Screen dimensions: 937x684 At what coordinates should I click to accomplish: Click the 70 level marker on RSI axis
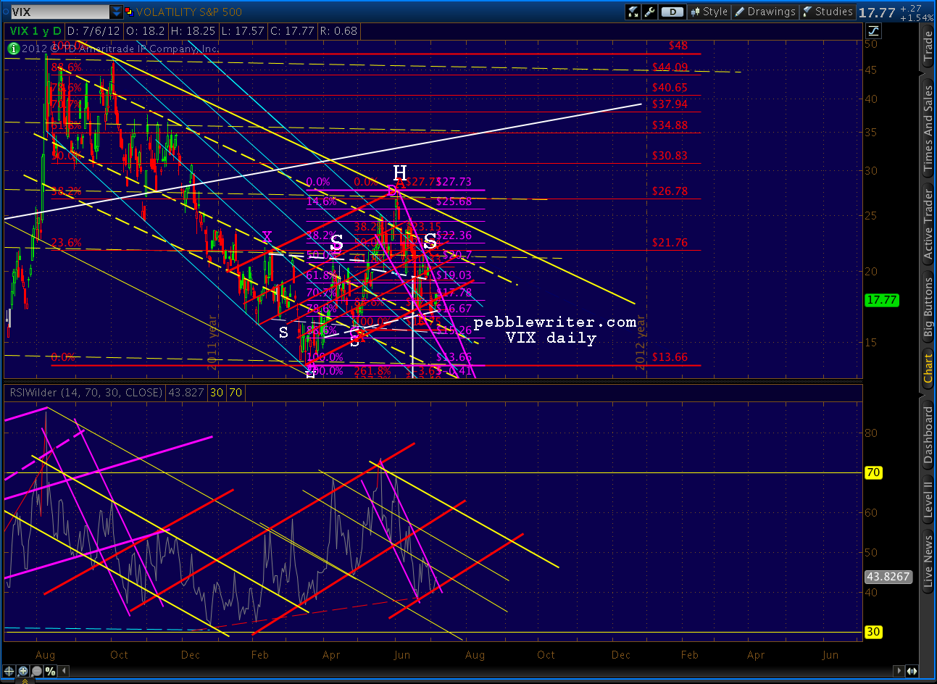873,472
